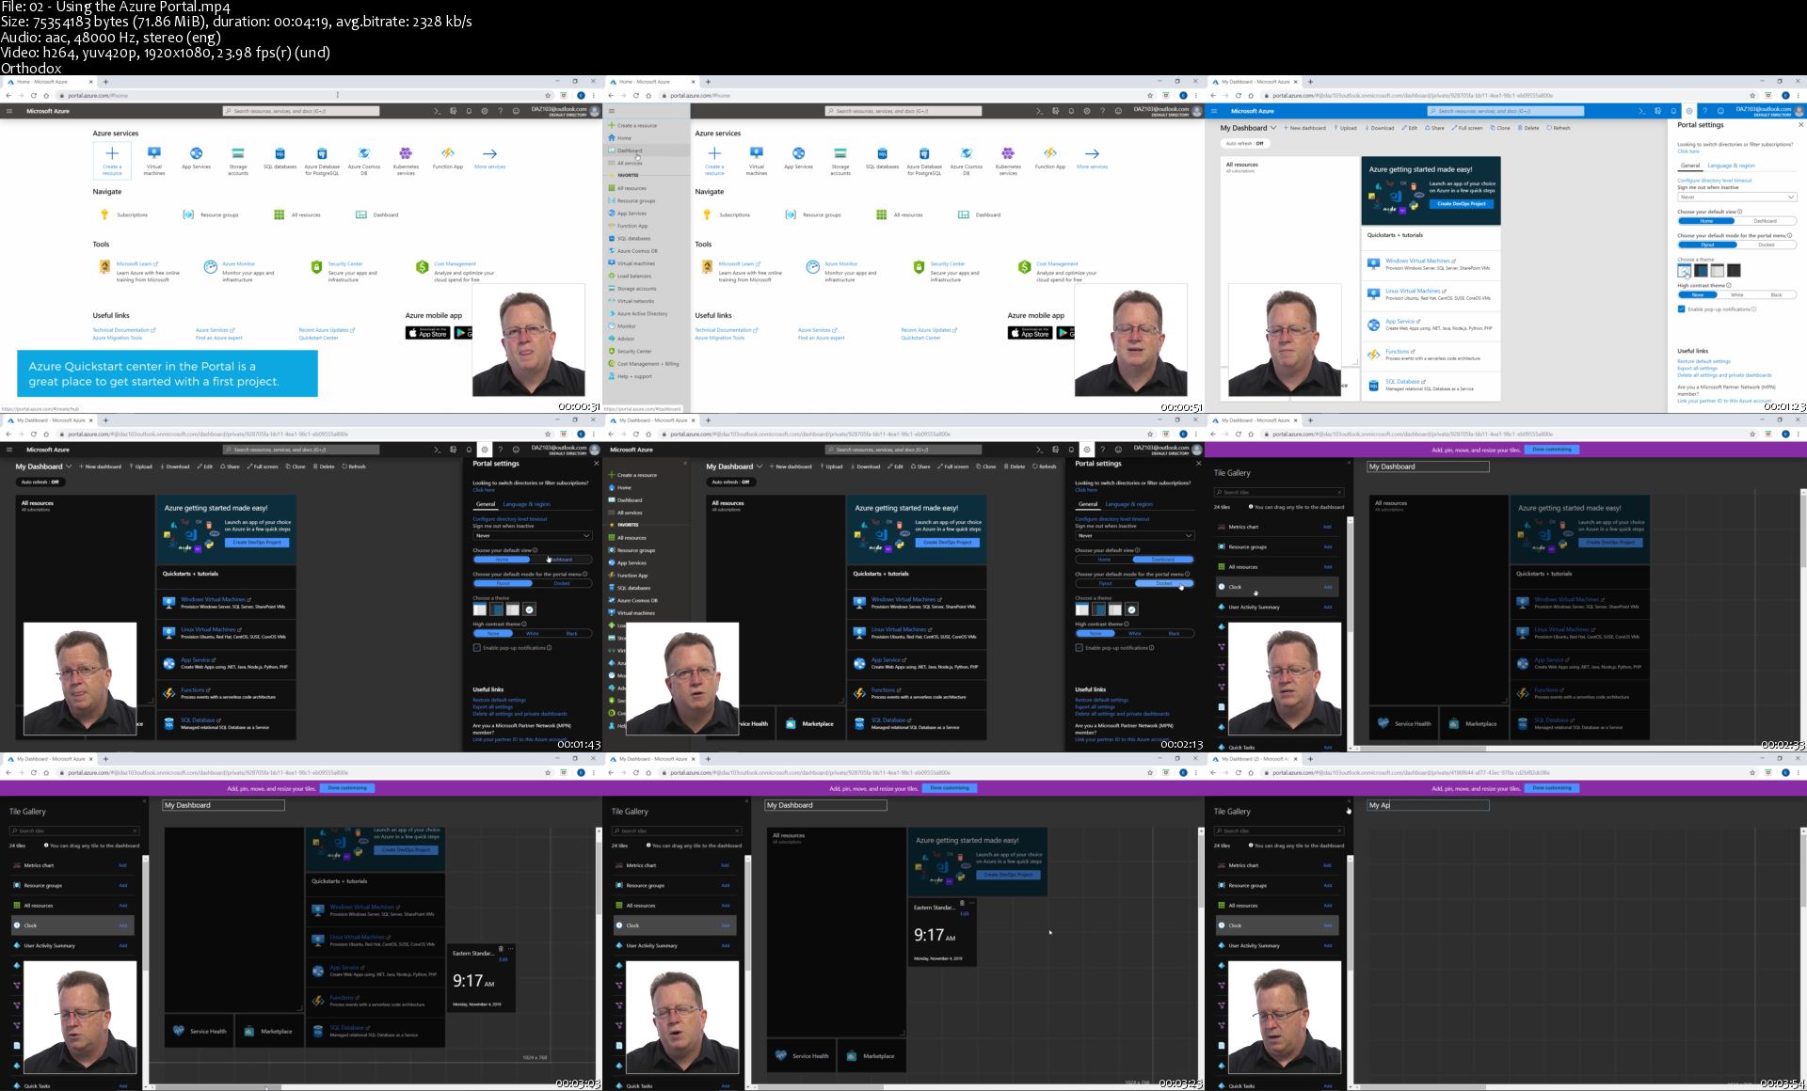Image resolution: width=1807 pixels, height=1091 pixels.
Task: Click More services arrow in 00:00:31 frame
Action: (489, 153)
